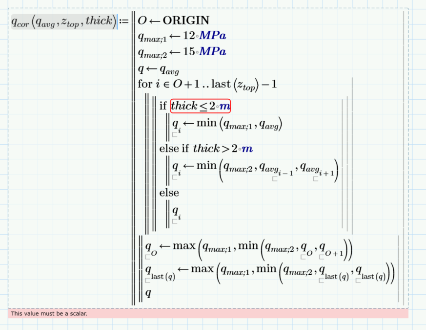
Task: Select the q_max;2 ← 15 MPa line
Action: point(181,51)
